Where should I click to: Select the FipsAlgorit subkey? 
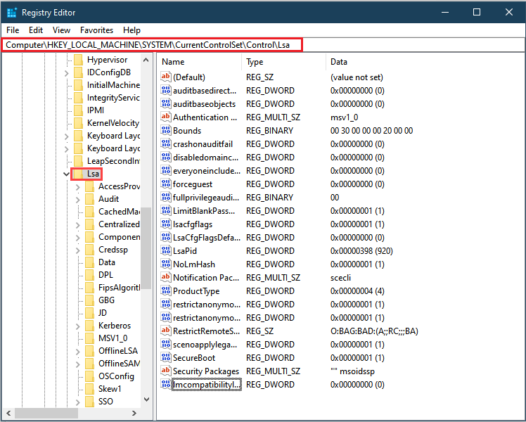tap(119, 288)
